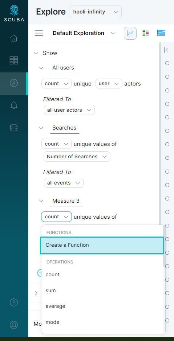Open the user profile icon

pyautogui.click(x=14, y=325)
